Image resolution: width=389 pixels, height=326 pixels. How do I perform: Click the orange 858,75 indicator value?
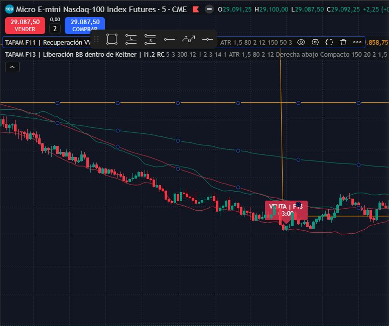(377, 43)
